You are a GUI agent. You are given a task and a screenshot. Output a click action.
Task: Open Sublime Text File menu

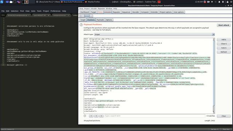(3, 11)
